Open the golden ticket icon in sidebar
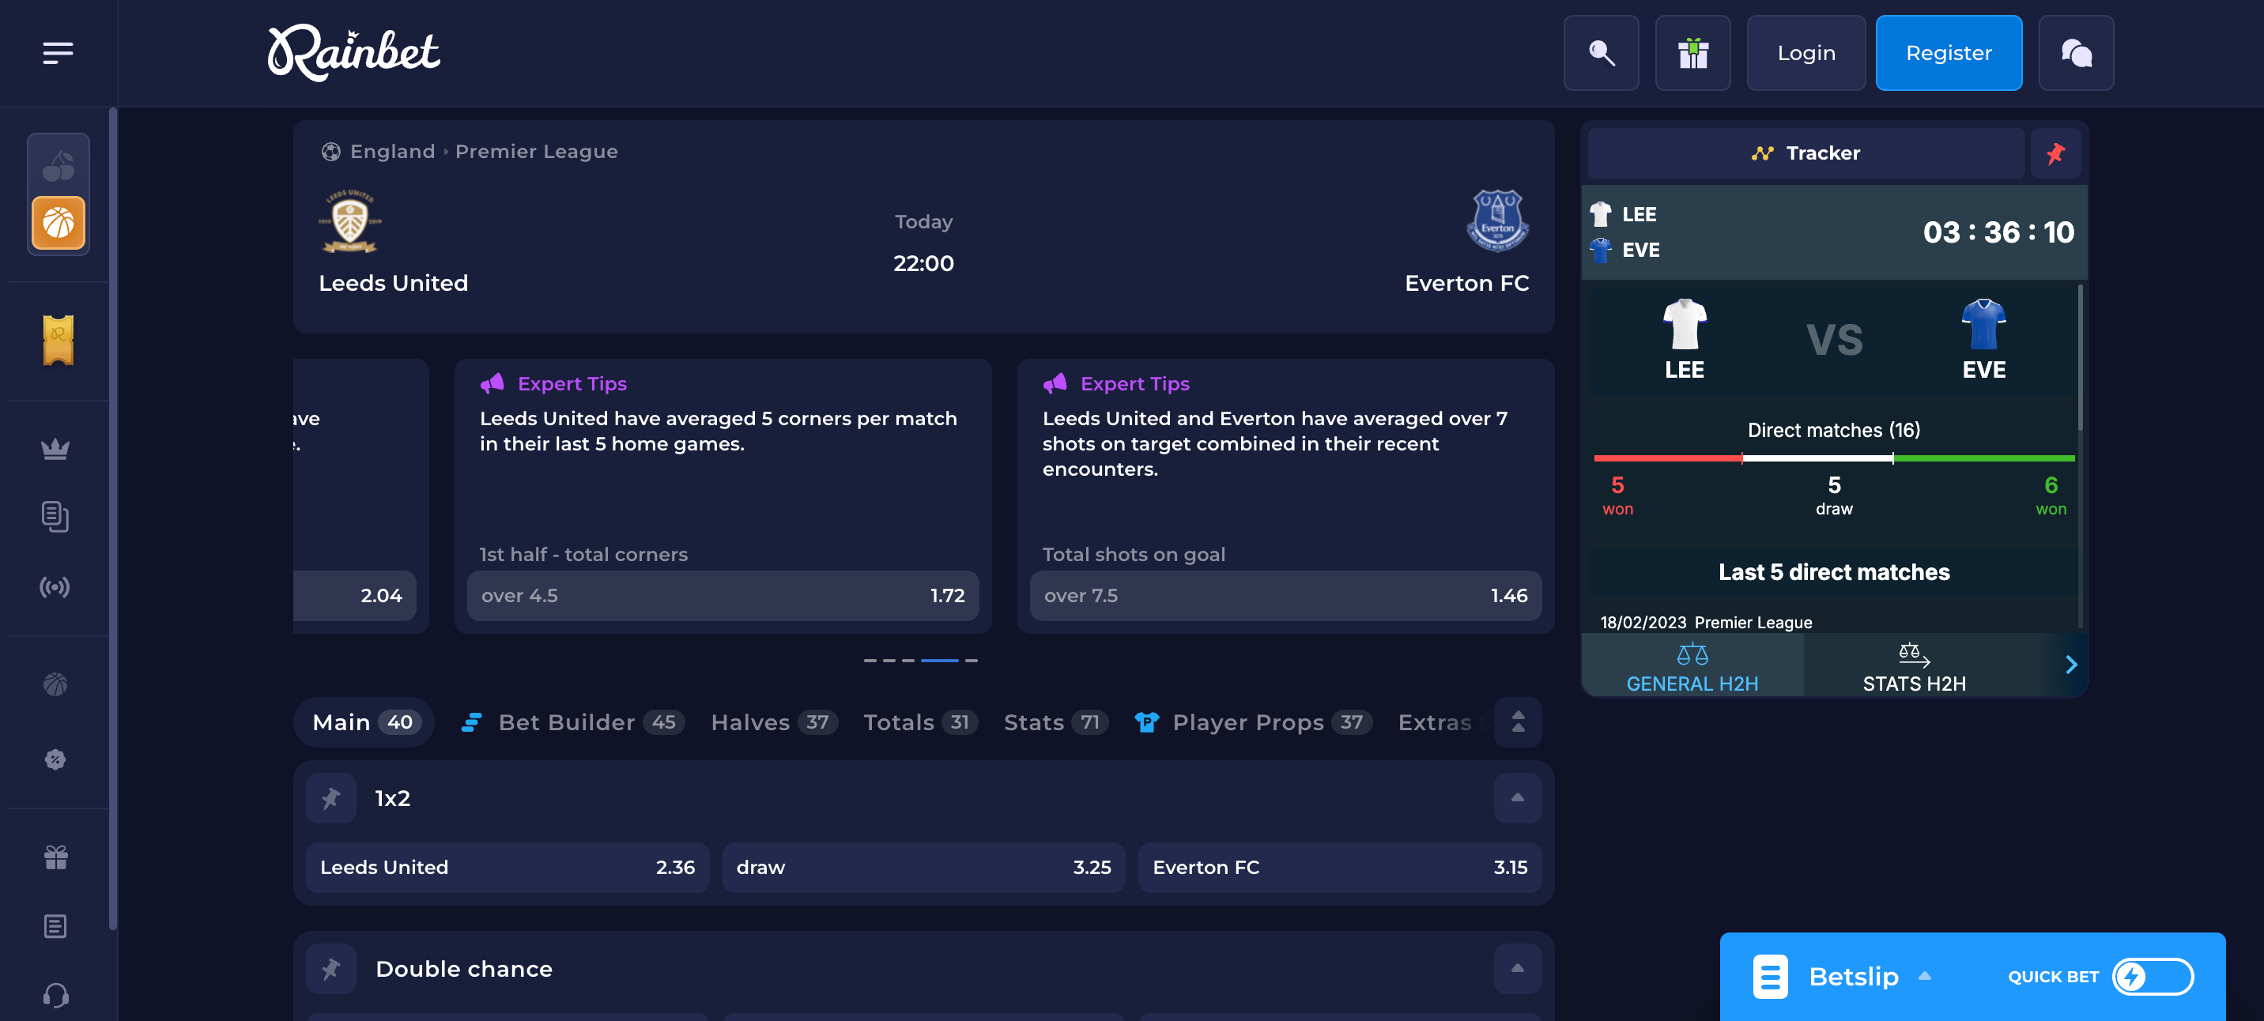2264x1021 pixels. 58,339
